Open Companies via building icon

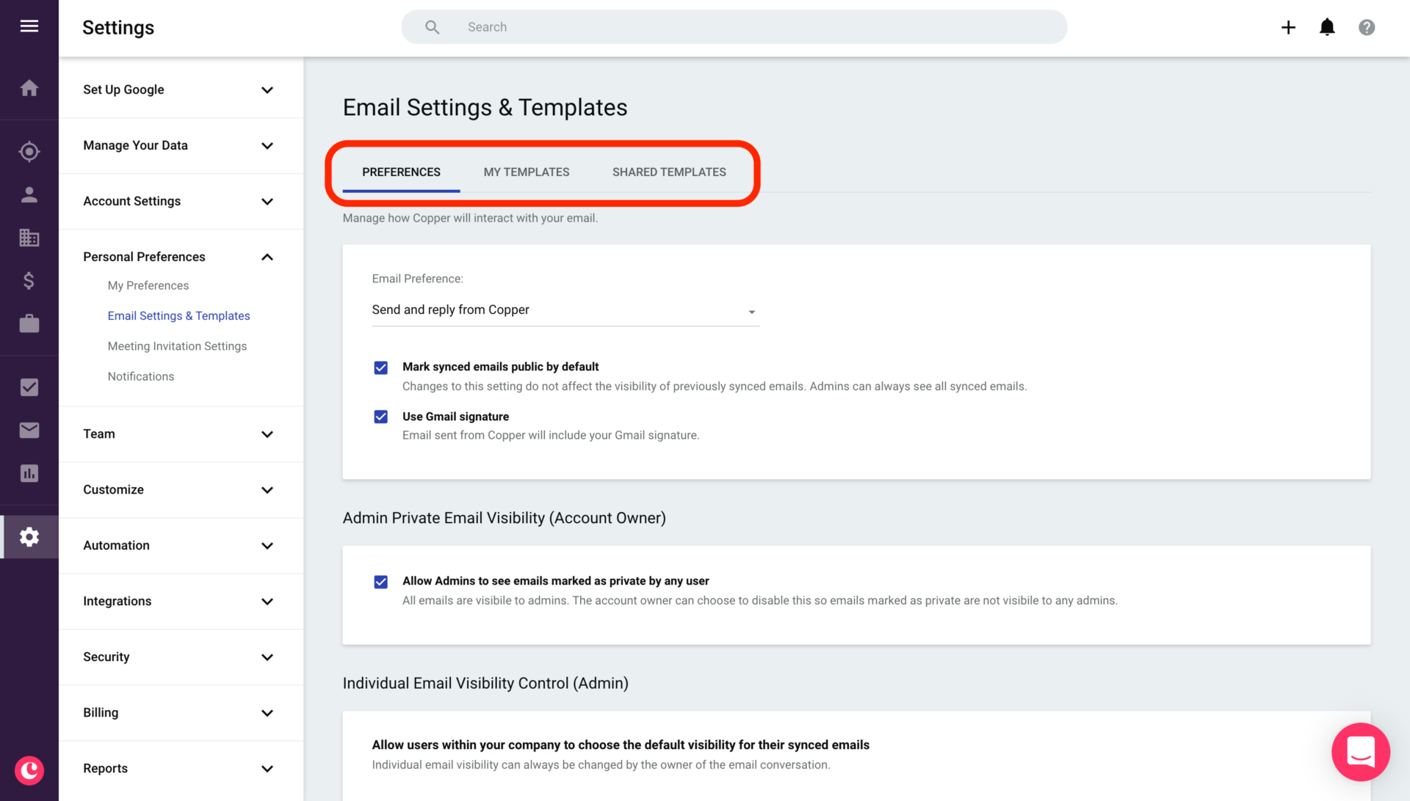tap(29, 238)
